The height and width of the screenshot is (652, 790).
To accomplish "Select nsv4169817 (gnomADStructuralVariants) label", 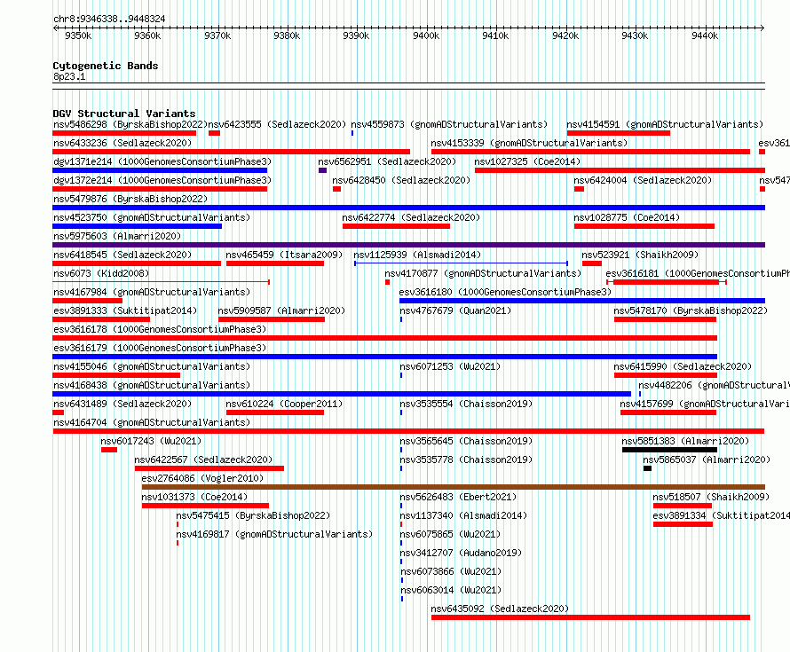I will (x=274, y=534).
